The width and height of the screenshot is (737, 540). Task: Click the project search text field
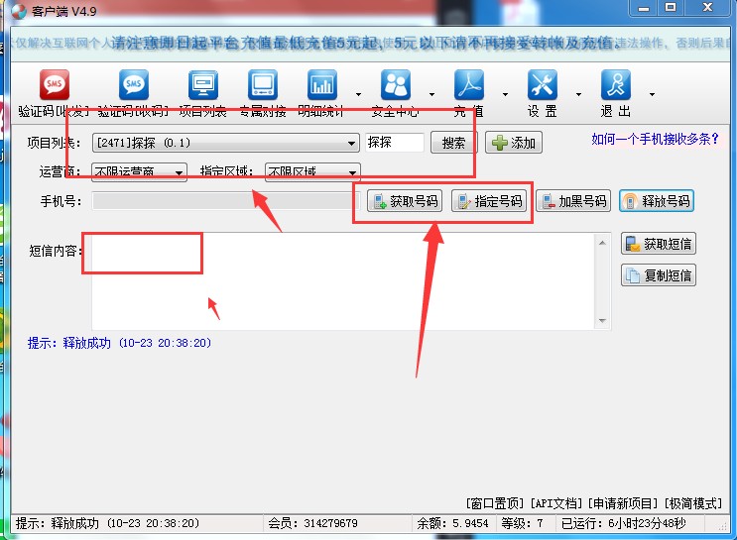coord(395,143)
